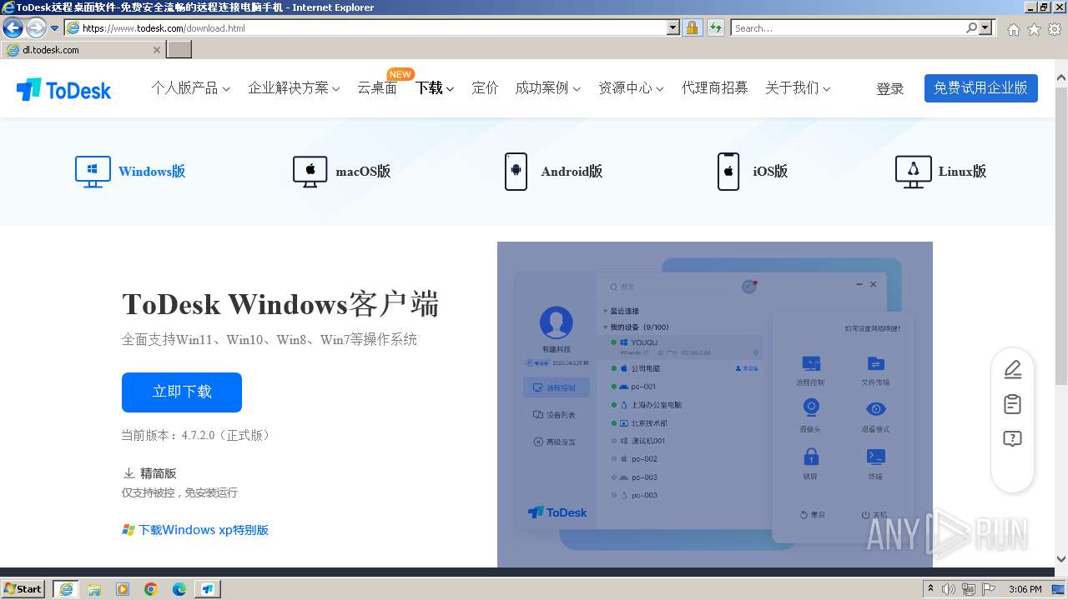1068x600 pixels.
Task: Switch to the dl.todesk.com tab
Action: [82, 50]
